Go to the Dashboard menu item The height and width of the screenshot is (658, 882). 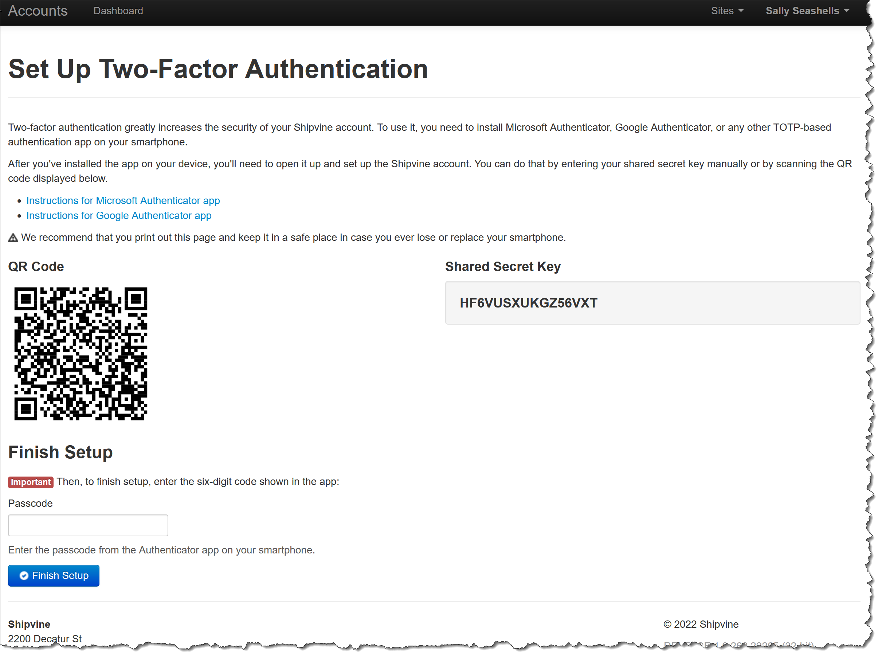(x=118, y=11)
